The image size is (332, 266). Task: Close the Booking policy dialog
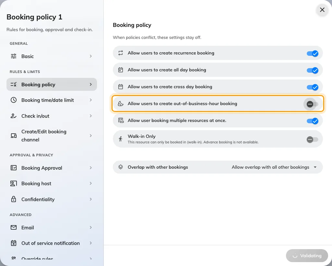(322, 10)
